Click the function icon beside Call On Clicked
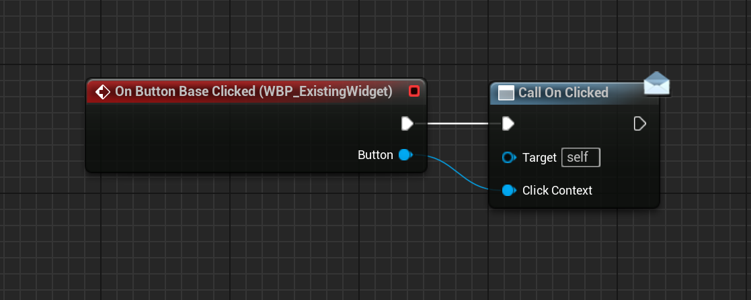 (x=506, y=93)
